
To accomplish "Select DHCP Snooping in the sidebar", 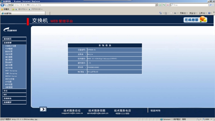I will coord(11,71).
